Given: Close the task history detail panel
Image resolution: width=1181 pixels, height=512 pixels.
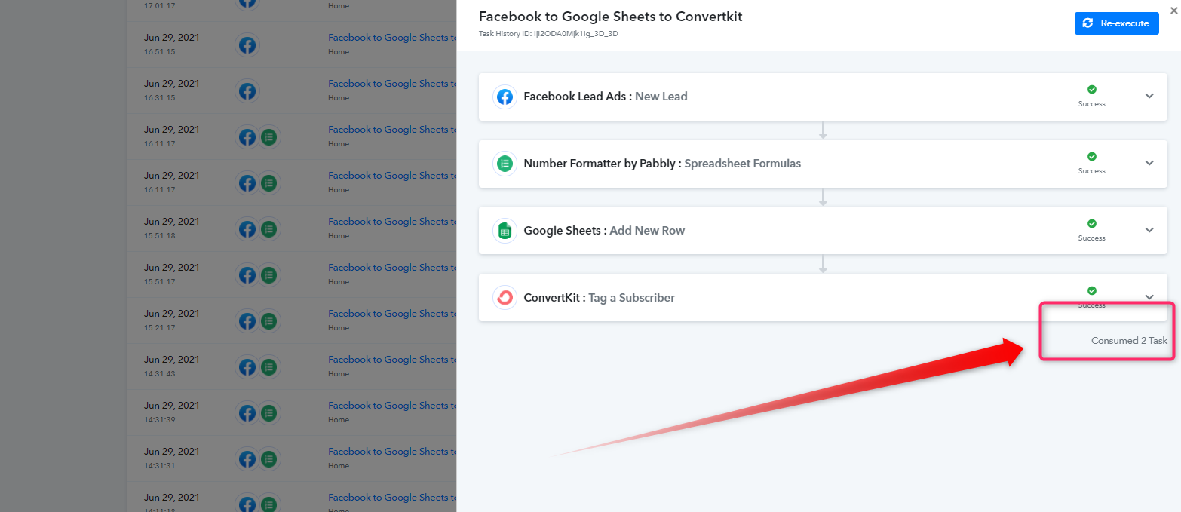Looking at the screenshot, I should click(1173, 11).
